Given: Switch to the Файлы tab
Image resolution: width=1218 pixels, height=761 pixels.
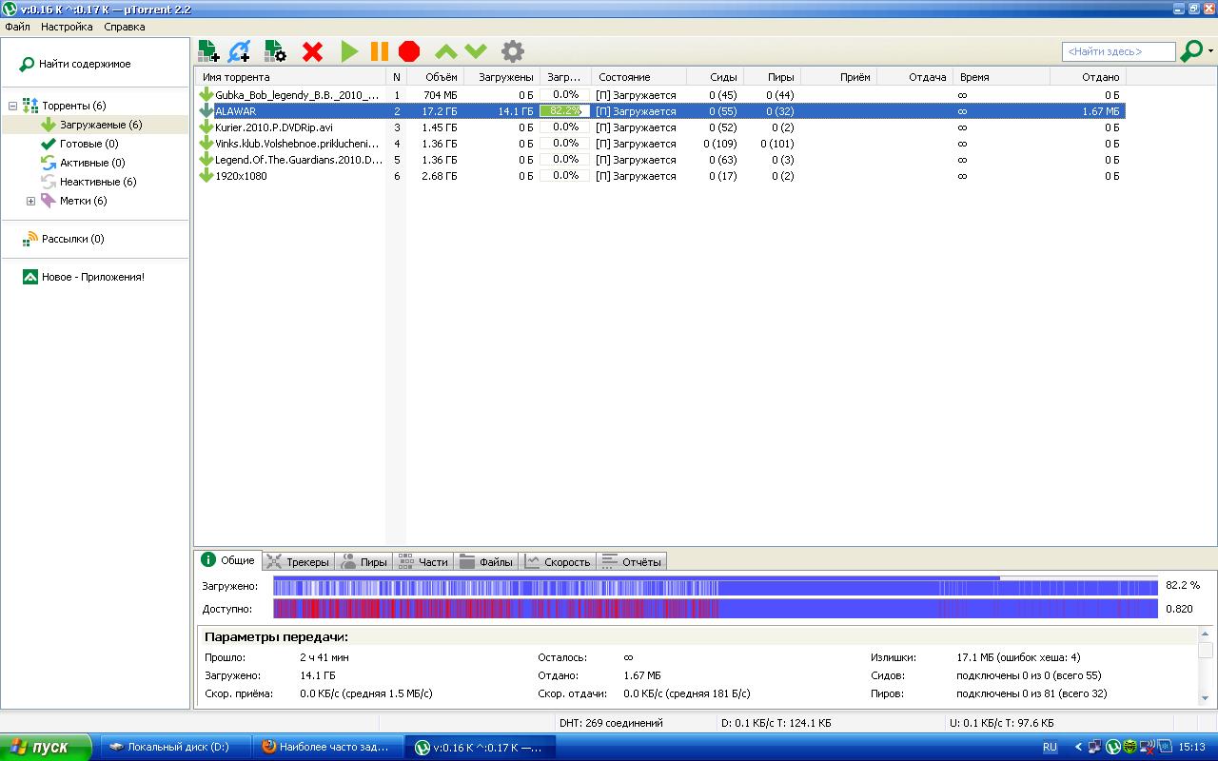Looking at the screenshot, I should coord(486,562).
